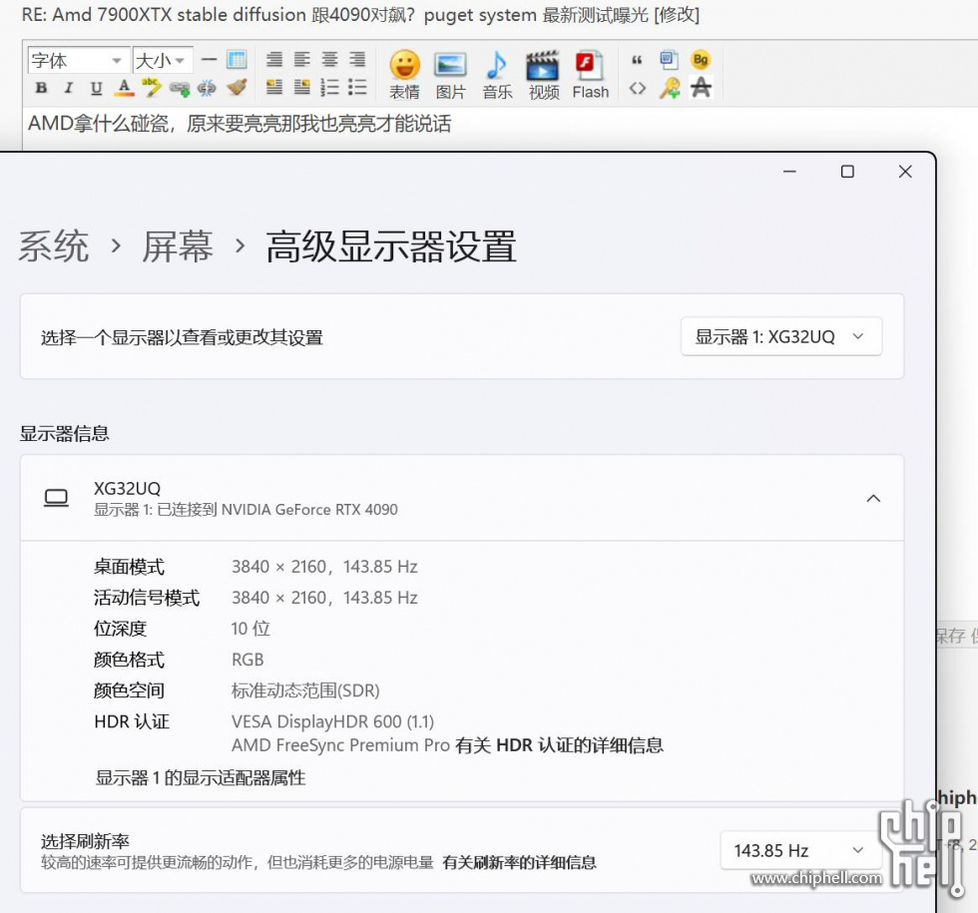
Task: Insert an image with the 图片 button
Action: click(450, 74)
